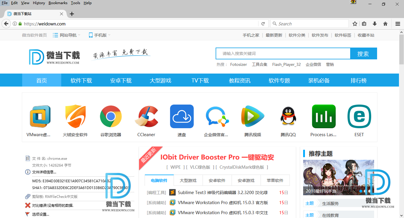Open the bookmarks list icon

[x=364, y=24]
